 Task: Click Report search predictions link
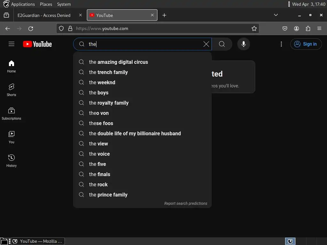[186, 203]
